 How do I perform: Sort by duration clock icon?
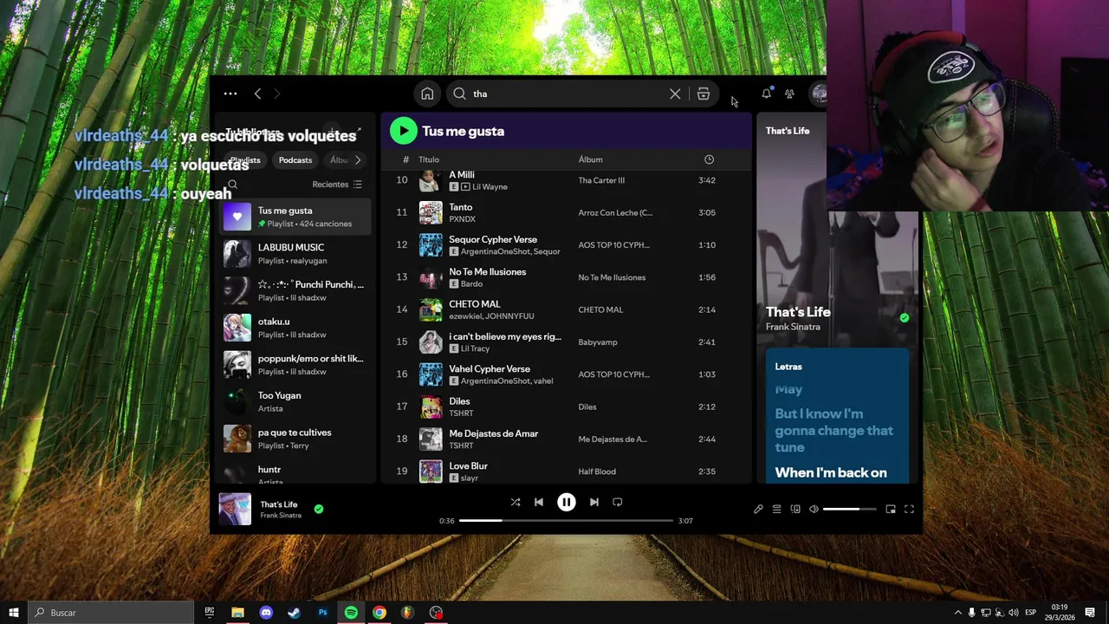click(x=709, y=159)
